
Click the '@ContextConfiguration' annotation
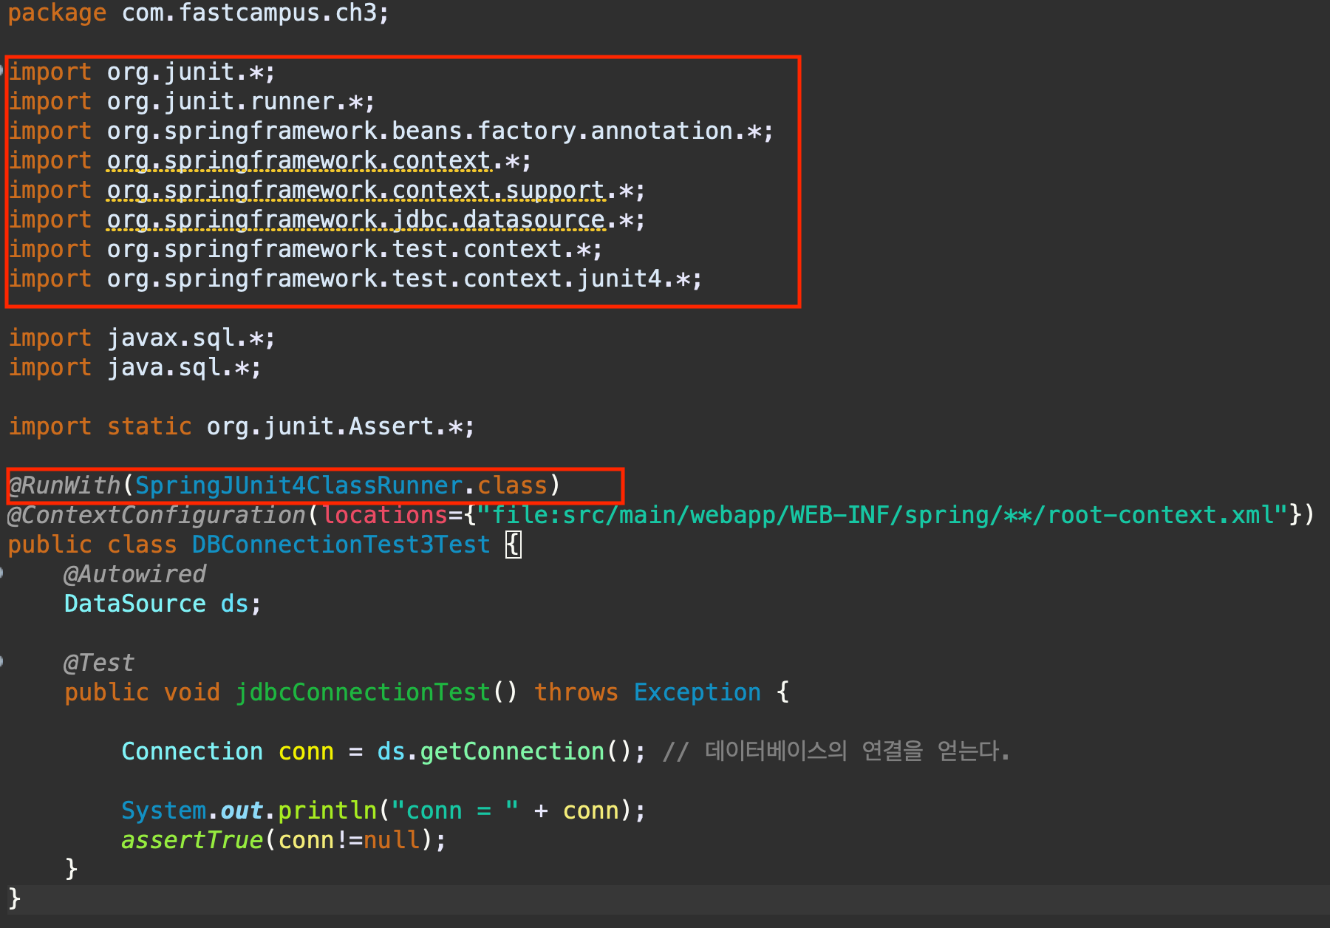[157, 516]
